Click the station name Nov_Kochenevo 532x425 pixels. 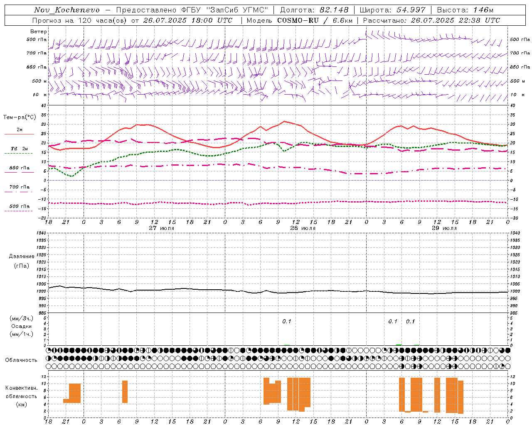(x=67, y=10)
